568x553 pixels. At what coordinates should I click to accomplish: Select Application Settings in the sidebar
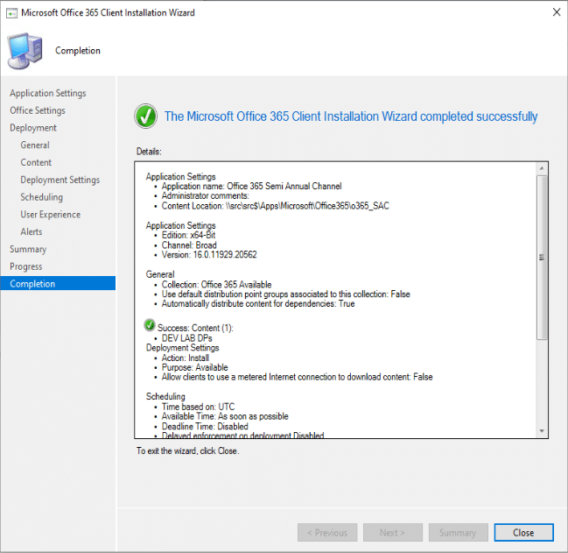coord(48,93)
